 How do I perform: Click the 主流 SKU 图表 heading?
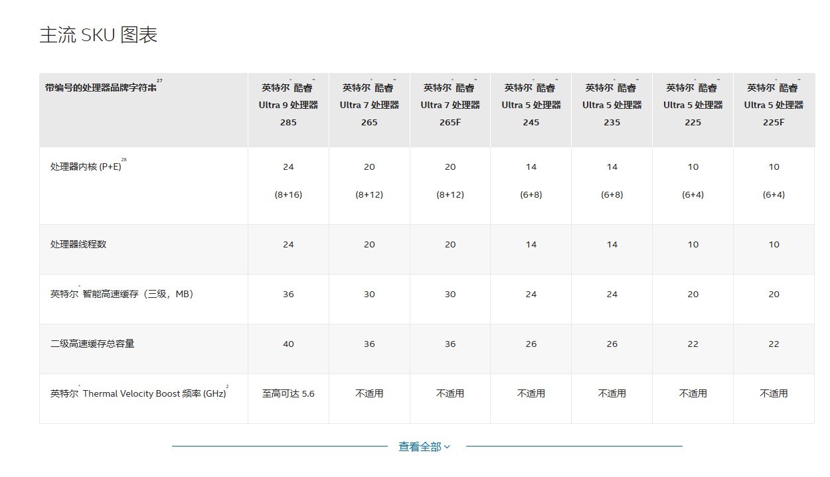coord(98,35)
